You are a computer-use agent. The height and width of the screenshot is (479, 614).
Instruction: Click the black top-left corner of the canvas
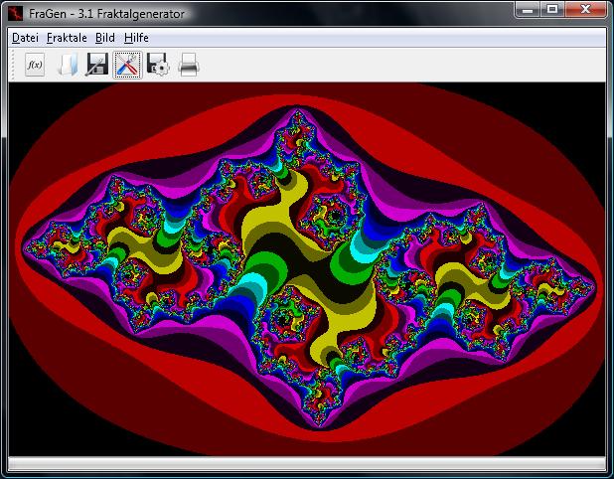click(20, 94)
